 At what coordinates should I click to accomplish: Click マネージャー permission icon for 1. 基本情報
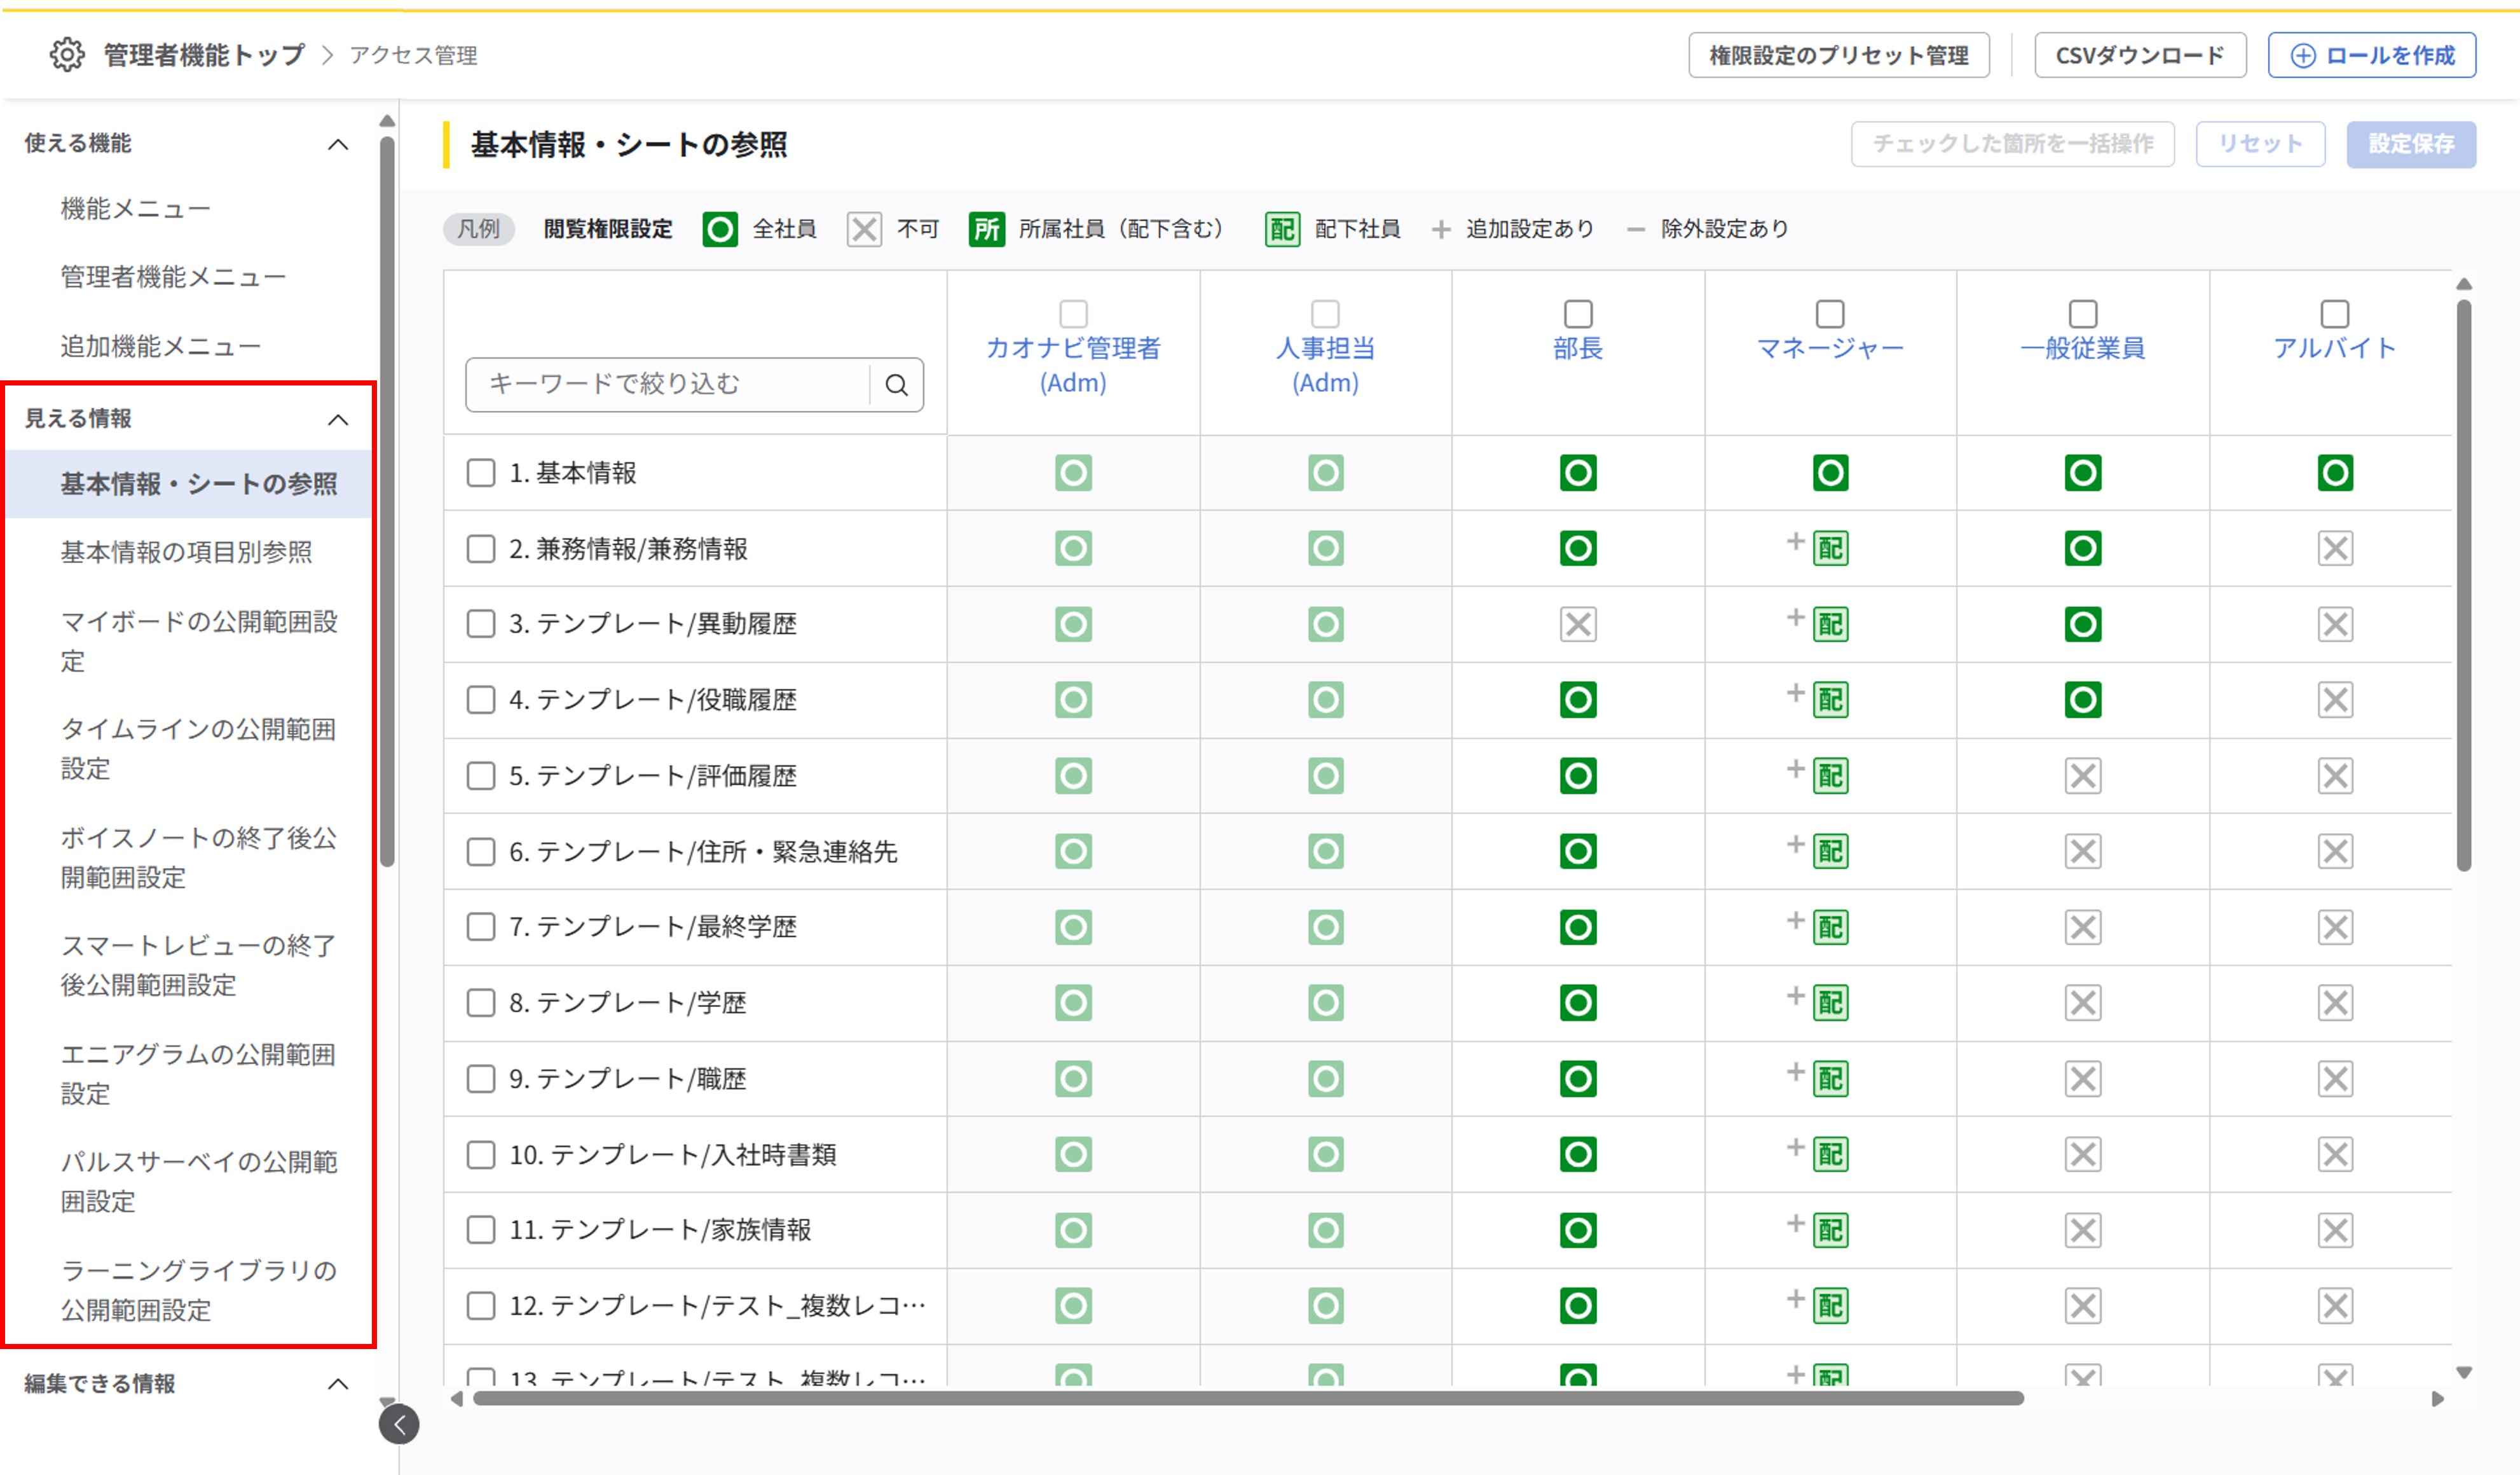(x=1830, y=473)
